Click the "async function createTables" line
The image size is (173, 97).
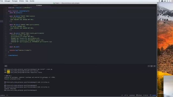pos(19,11)
